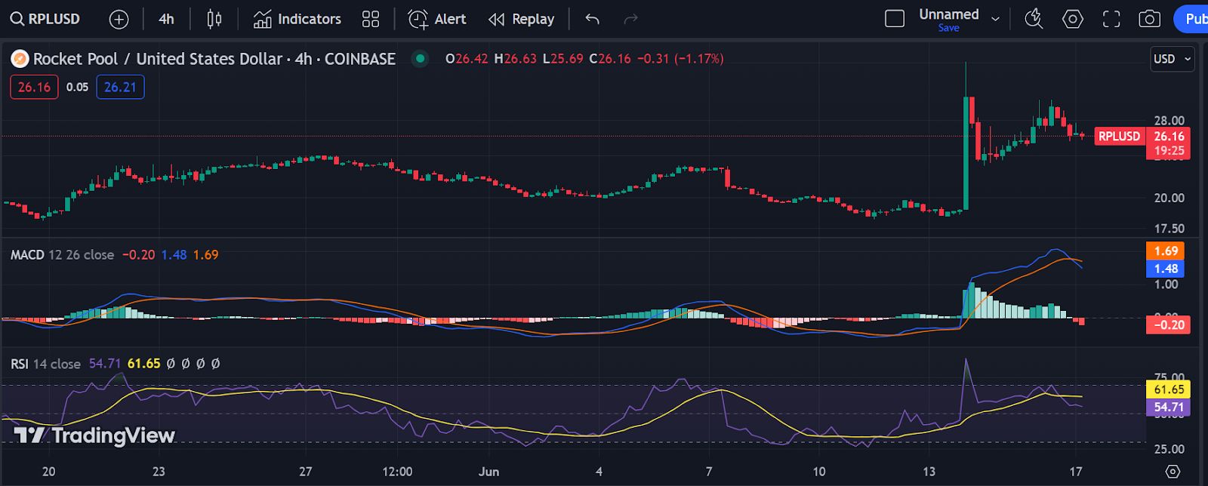
Task: Click the green market status indicator dot
Action: [x=421, y=58]
